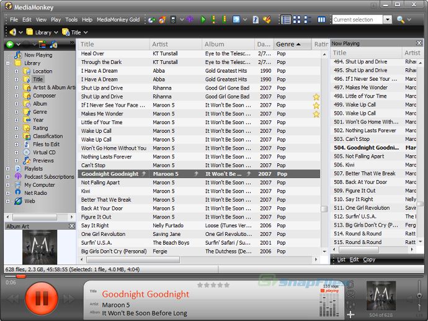This screenshot has width=428, height=321.
Task: Sort by the Artist column header
Action: (176, 44)
